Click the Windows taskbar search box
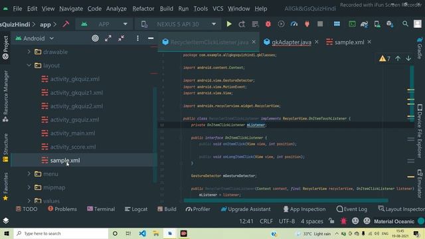 tap(61, 233)
